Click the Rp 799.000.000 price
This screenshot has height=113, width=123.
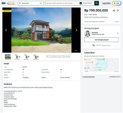(x=96, y=10)
